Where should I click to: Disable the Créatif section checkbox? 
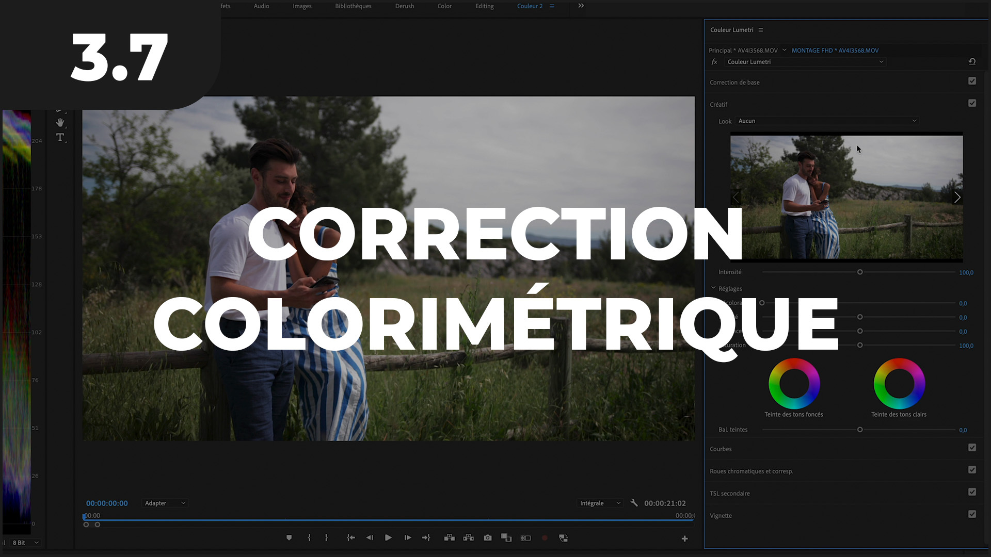[972, 103]
